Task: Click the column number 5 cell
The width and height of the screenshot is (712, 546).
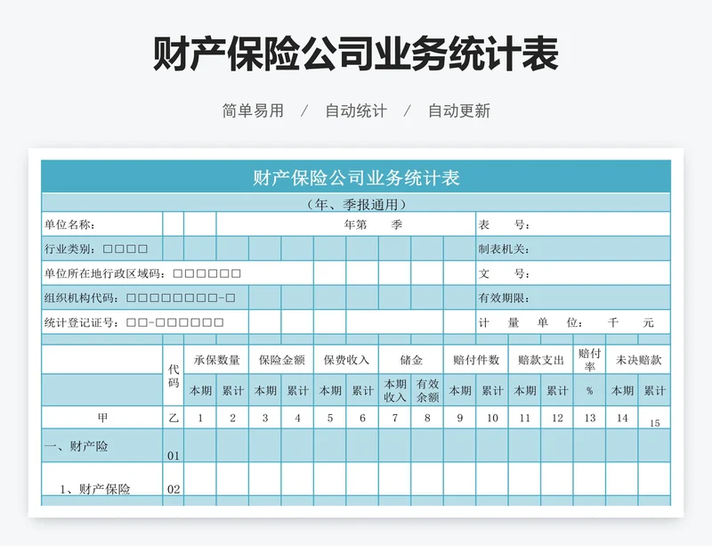Action: 330,418
